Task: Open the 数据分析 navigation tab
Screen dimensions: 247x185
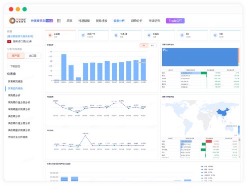Action: tap(119, 21)
